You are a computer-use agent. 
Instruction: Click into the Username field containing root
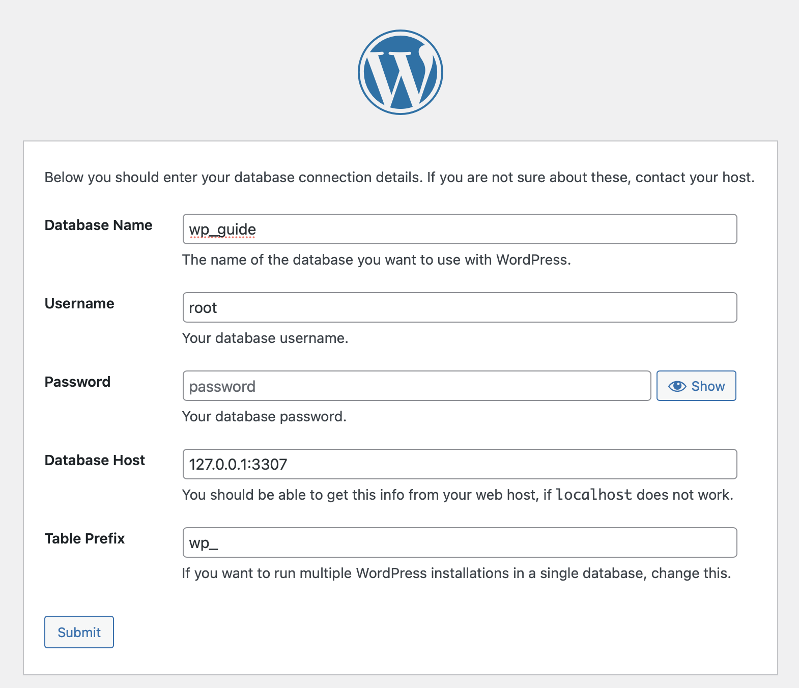coord(459,308)
